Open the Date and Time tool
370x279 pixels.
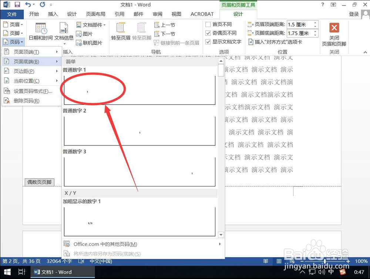41,31
